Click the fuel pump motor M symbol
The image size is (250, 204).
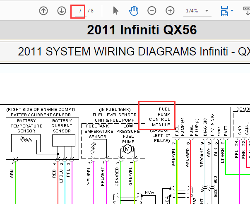(127, 149)
